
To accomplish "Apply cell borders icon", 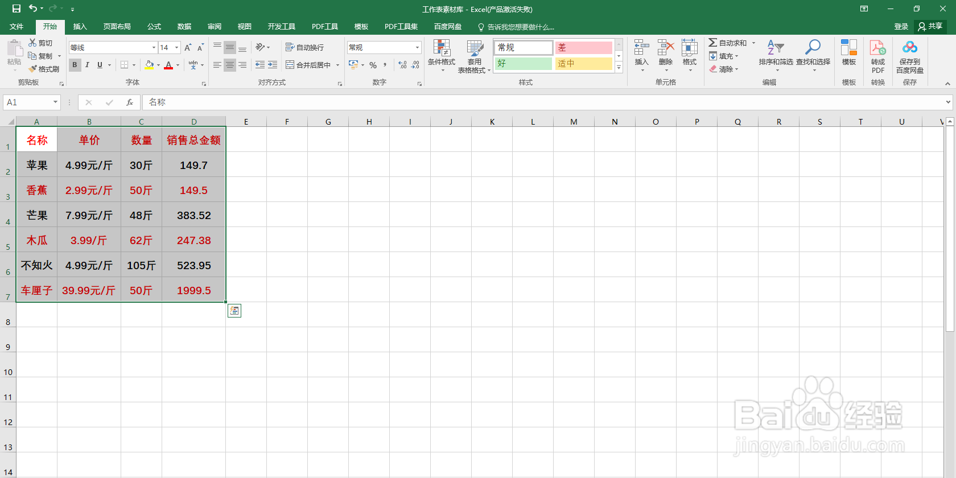I will tap(125, 65).
